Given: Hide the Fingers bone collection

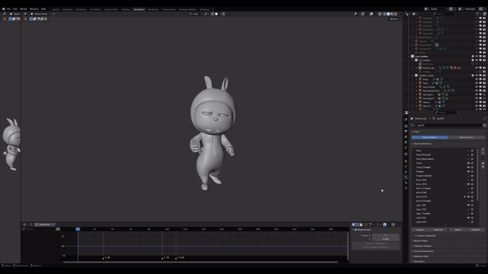Looking at the screenshot, I should [468, 172].
